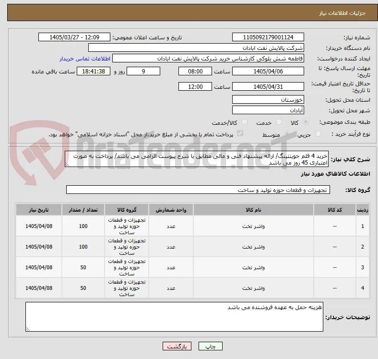Click the buyer notes text area
Viewport: 378px width, 359px height.
click(174, 317)
